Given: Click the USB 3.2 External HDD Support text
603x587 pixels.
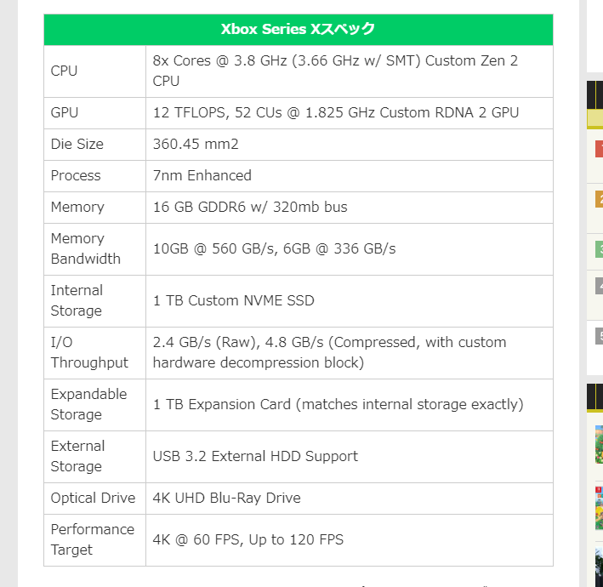Looking at the screenshot, I should pos(255,457).
